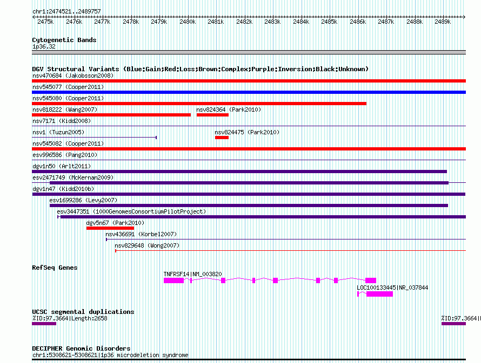This screenshot has width=481, height=363.
Task: Click the dgv1n47 (Kidd2010b) variant bar
Action: 249,194
